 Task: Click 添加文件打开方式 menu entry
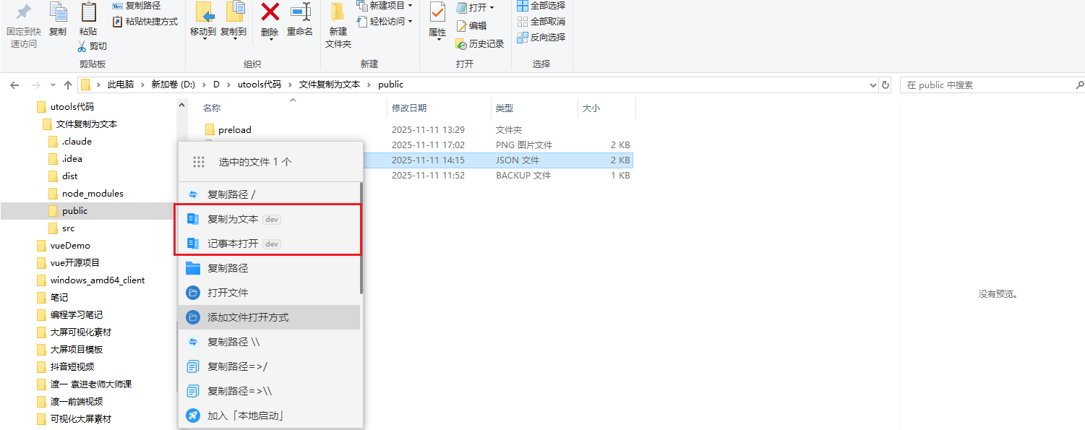tap(248, 317)
